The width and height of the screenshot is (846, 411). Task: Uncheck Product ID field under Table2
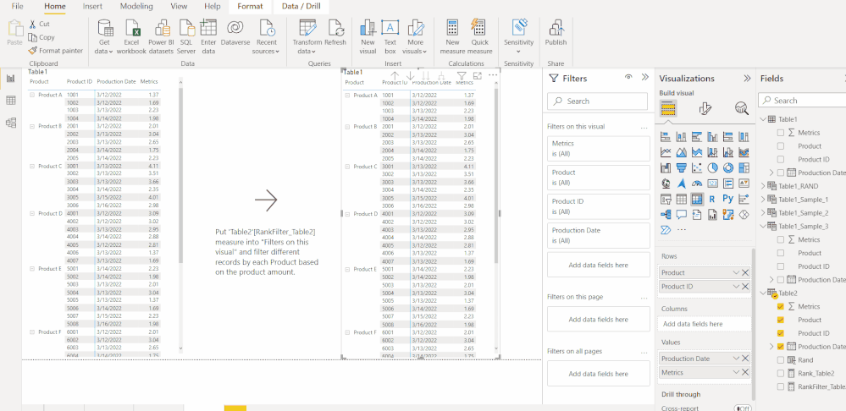pyautogui.click(x=780, y=333)
